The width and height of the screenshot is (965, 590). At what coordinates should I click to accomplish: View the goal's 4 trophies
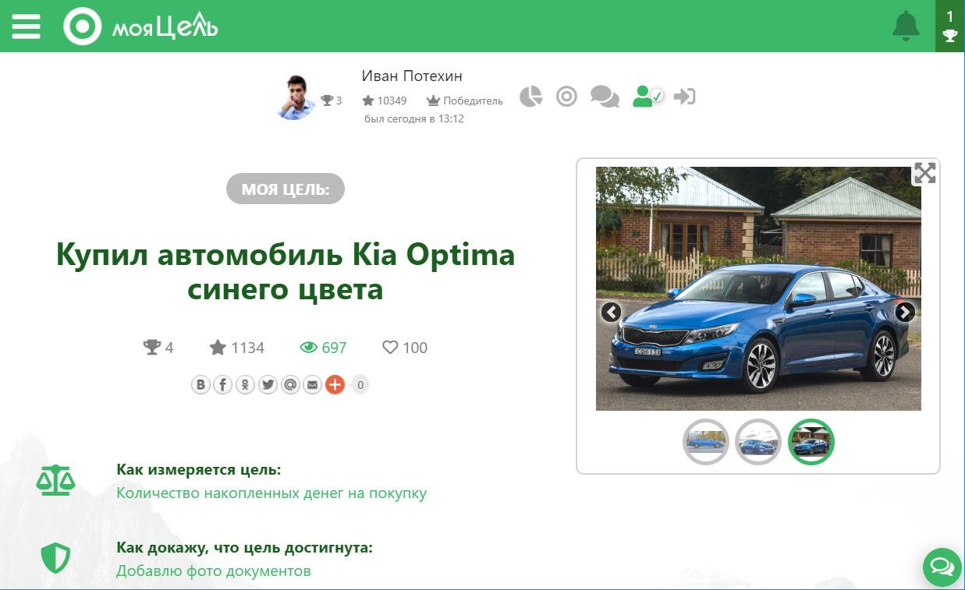click(158, 348)
